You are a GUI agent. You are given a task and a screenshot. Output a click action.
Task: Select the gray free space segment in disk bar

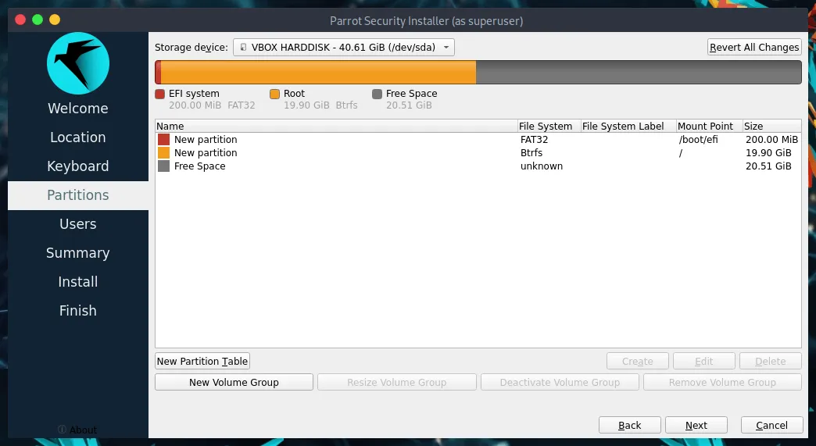[x=639, y=73]
